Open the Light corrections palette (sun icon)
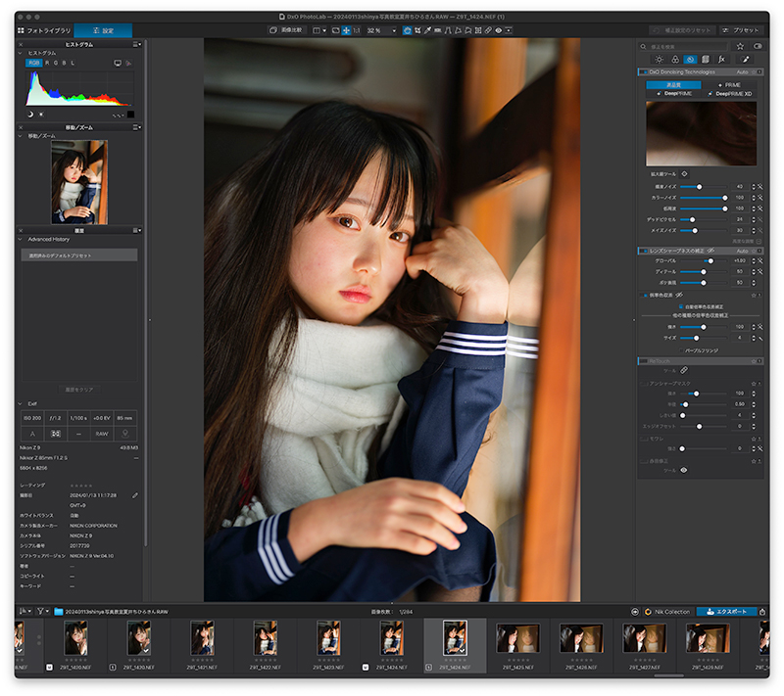Screen dimensions: 784x696 click(x=659, y=60)
